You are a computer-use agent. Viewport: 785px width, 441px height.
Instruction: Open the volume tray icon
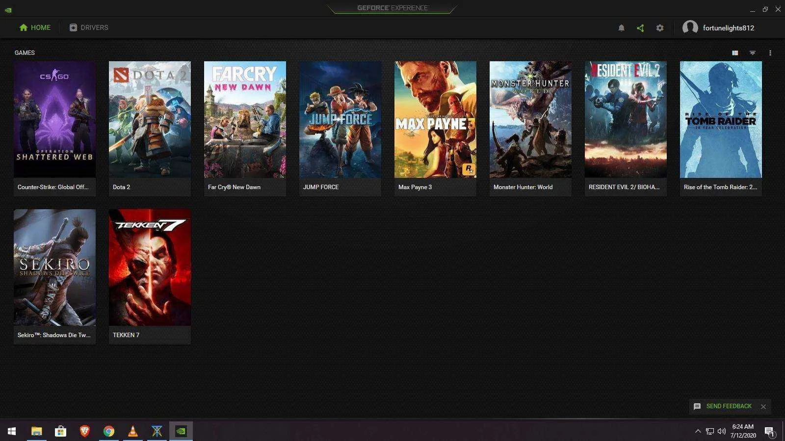point(721,431)
